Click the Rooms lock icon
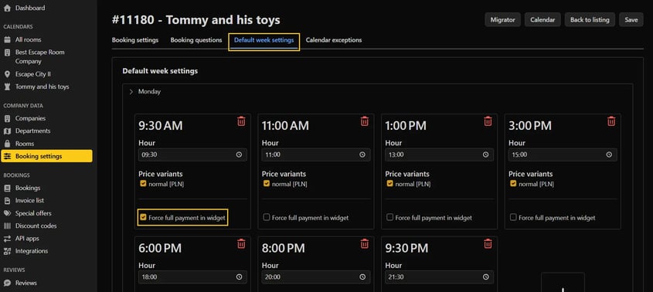The height and width of the screenshot is (292, 653). point(7,144)
